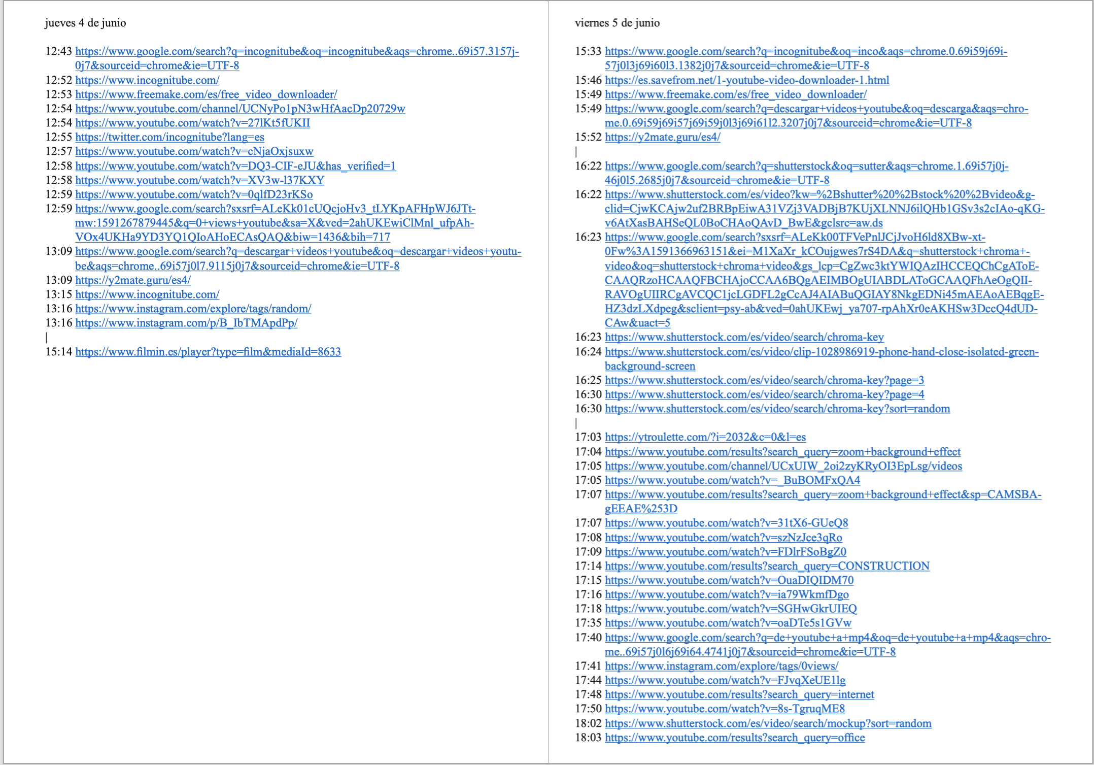Open YouTube watch link v=27lKt5fUKII
The height and width of the screenshot is (765, 1094).
coord(192,123)
